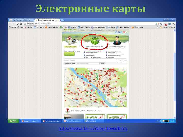Screen dimensions: 183x137
Task: Click the red extension icon in browser toolbar
Action: point(166,24)
